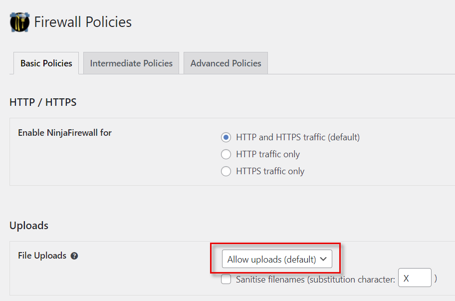The width and height of the screenshot is (455, 301).
Task: Click the 'File Uploads' setting label
Action: coord(42,256)
